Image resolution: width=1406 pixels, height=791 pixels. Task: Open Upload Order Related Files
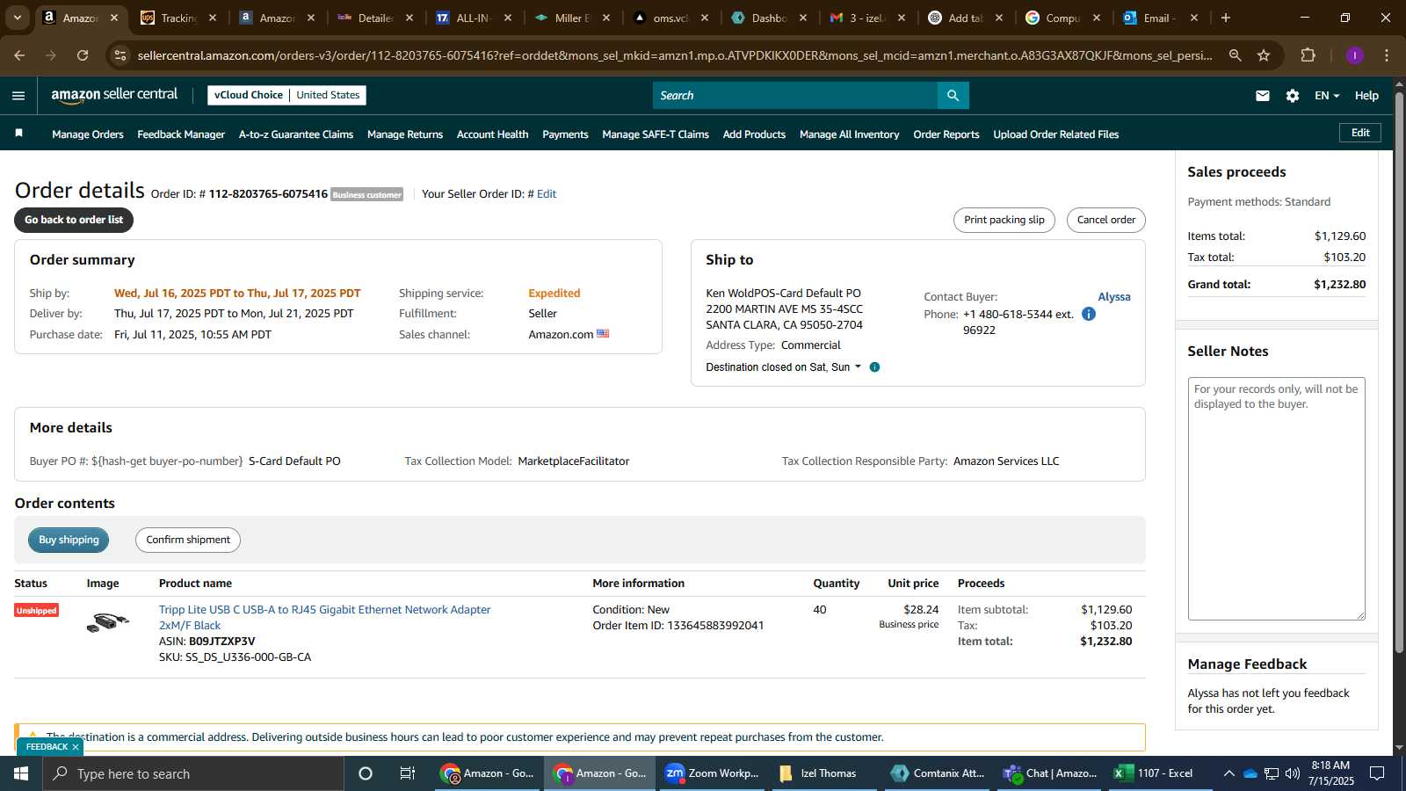click(1056, 134)
